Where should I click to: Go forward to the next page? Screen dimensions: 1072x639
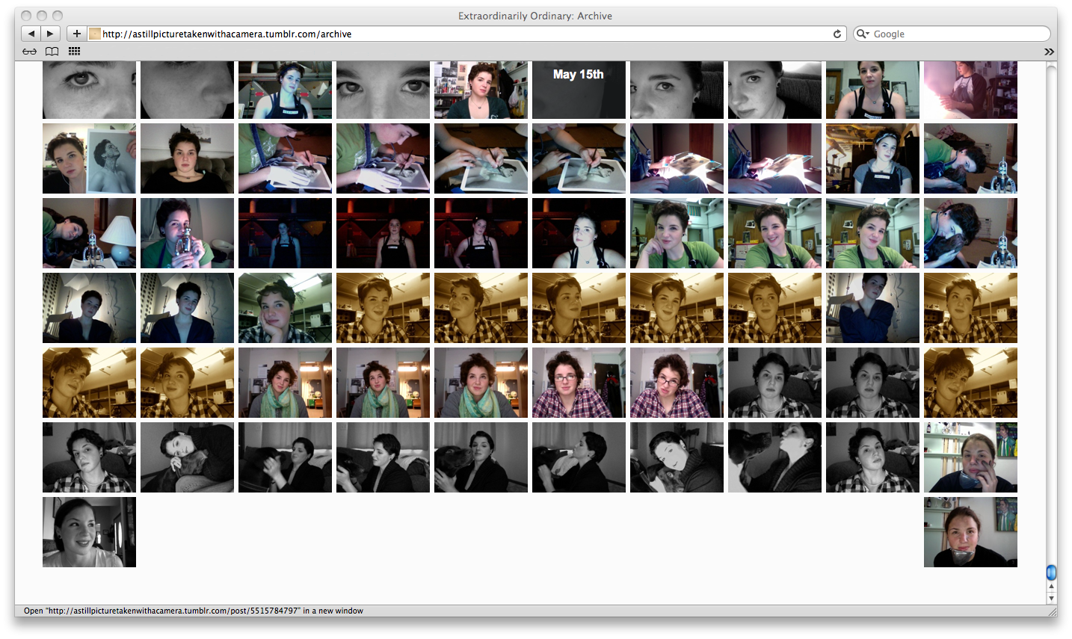[x=51, y=34]
